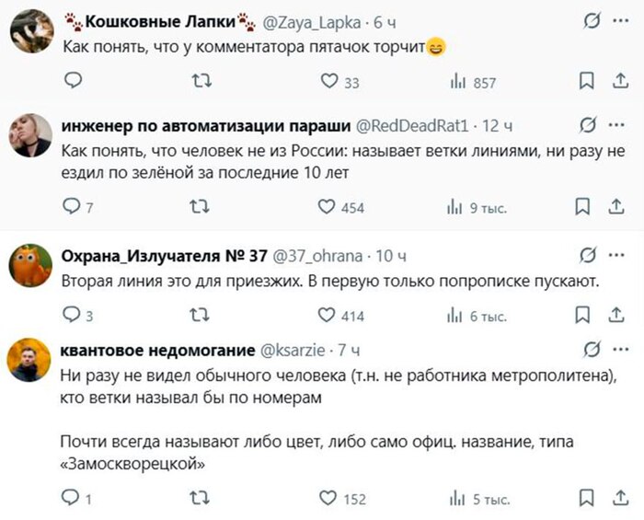
Task: Open more options on Кошковные Лапки tweet
Action: [620, 20]
